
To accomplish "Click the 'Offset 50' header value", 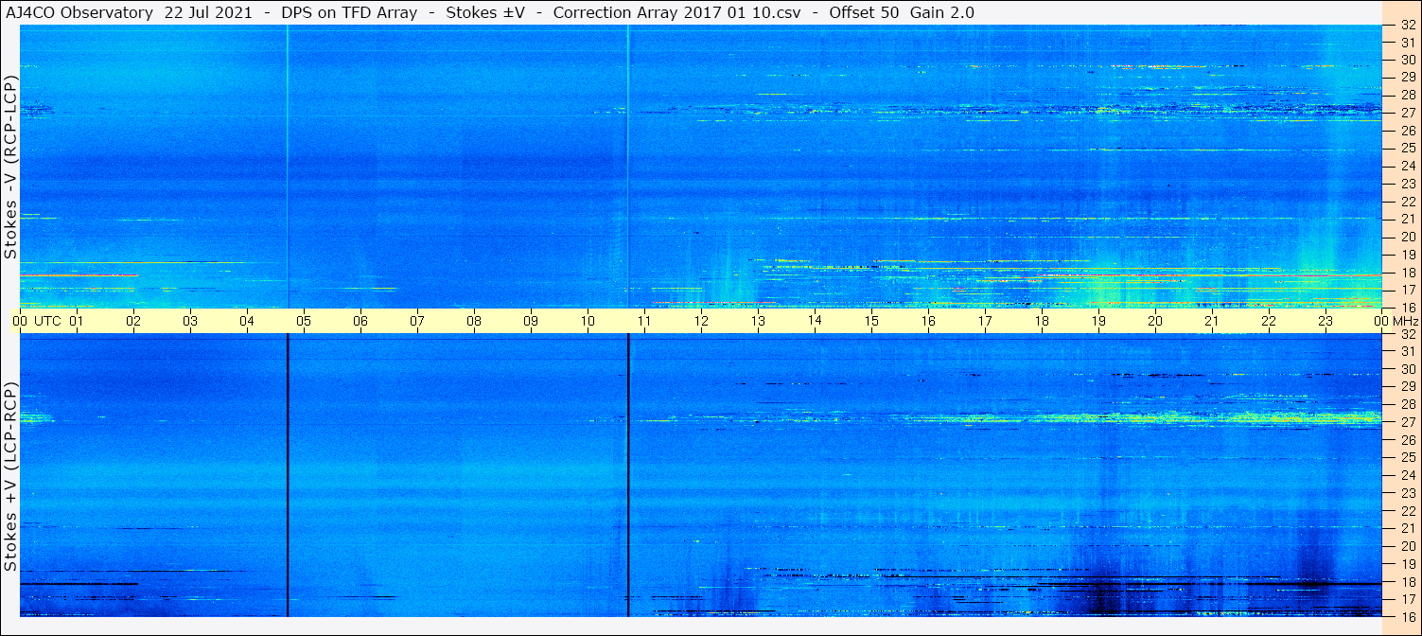I will (x=863, y=12).
